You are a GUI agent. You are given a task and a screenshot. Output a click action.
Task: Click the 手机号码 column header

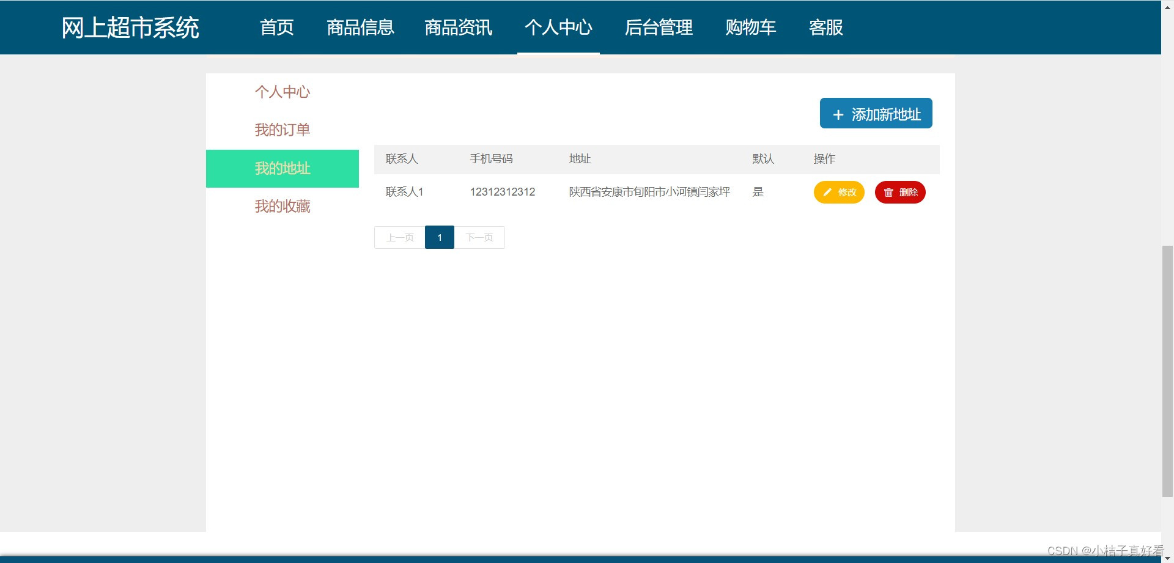tap(491, 159)
